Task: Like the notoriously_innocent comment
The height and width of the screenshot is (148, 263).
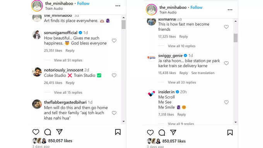Action: click(x=114, y=75)
